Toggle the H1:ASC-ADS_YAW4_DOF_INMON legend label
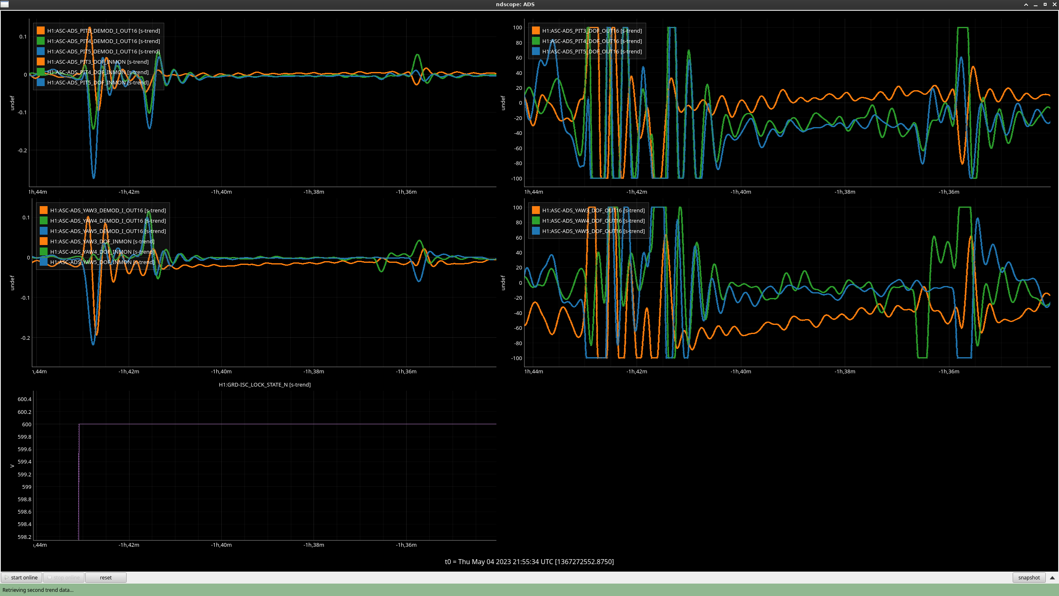 102,252
